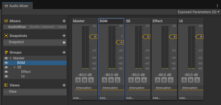
Task: Click the Groups section icon
Action: (6, 52)
